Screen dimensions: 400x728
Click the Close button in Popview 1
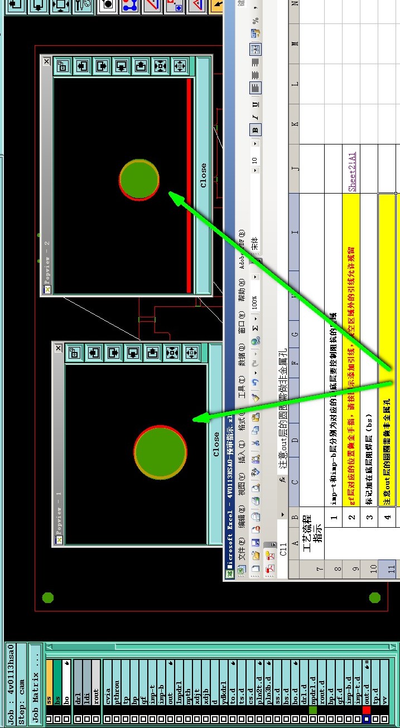[x=216, y=444]
